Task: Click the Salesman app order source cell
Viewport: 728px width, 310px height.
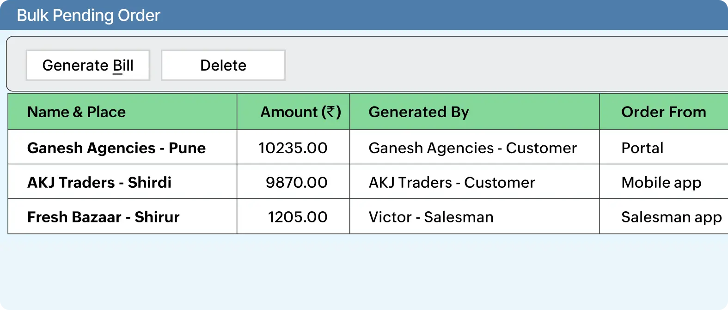Action: click(672, 217)
